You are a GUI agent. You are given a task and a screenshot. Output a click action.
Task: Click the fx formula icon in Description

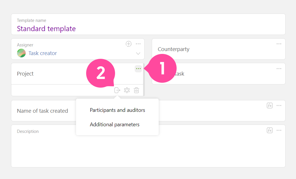pos(270,130)
